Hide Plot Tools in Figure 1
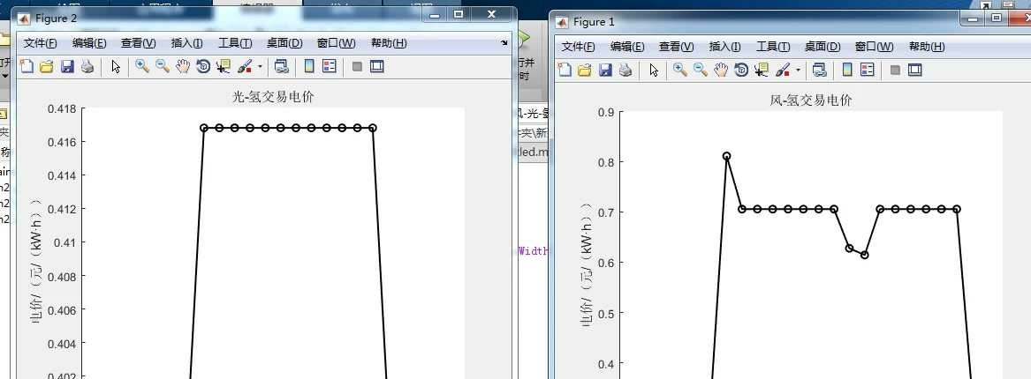 [x=895, y=70]
